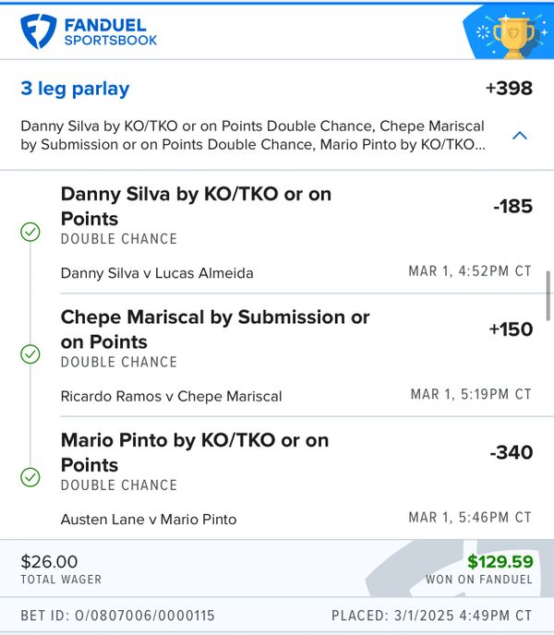
Task: Click the green checkmark beside Danny Silva leg
Action: (30, 233)
